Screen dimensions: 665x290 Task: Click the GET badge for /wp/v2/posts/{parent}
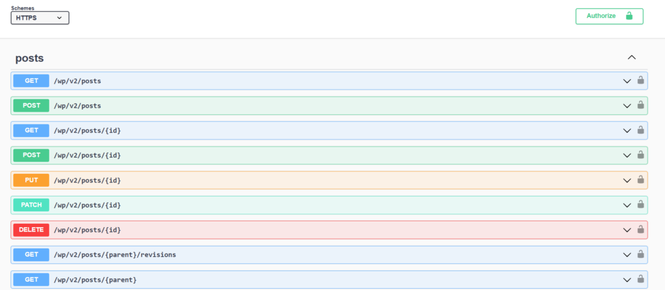click(x=31, y=280)
